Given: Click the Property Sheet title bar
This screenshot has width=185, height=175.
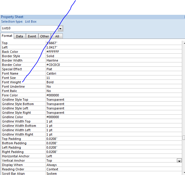Looking at the screenshot, I should click(x=92, y=17).
